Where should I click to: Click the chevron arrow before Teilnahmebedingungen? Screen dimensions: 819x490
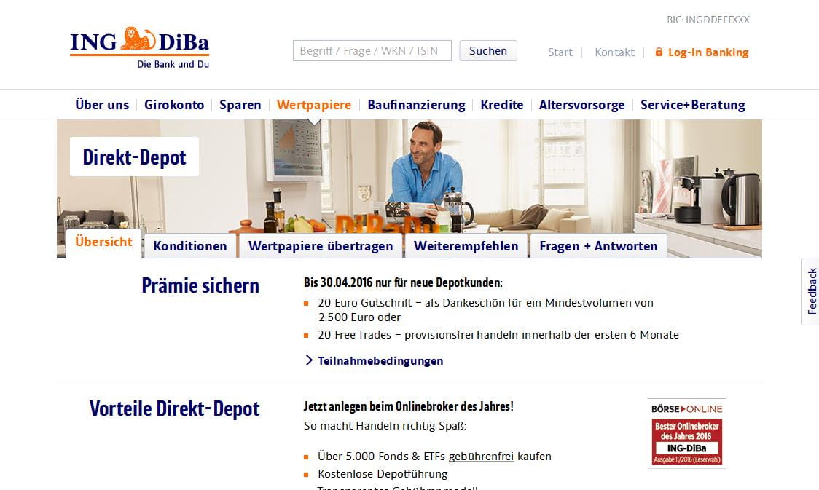309,360
